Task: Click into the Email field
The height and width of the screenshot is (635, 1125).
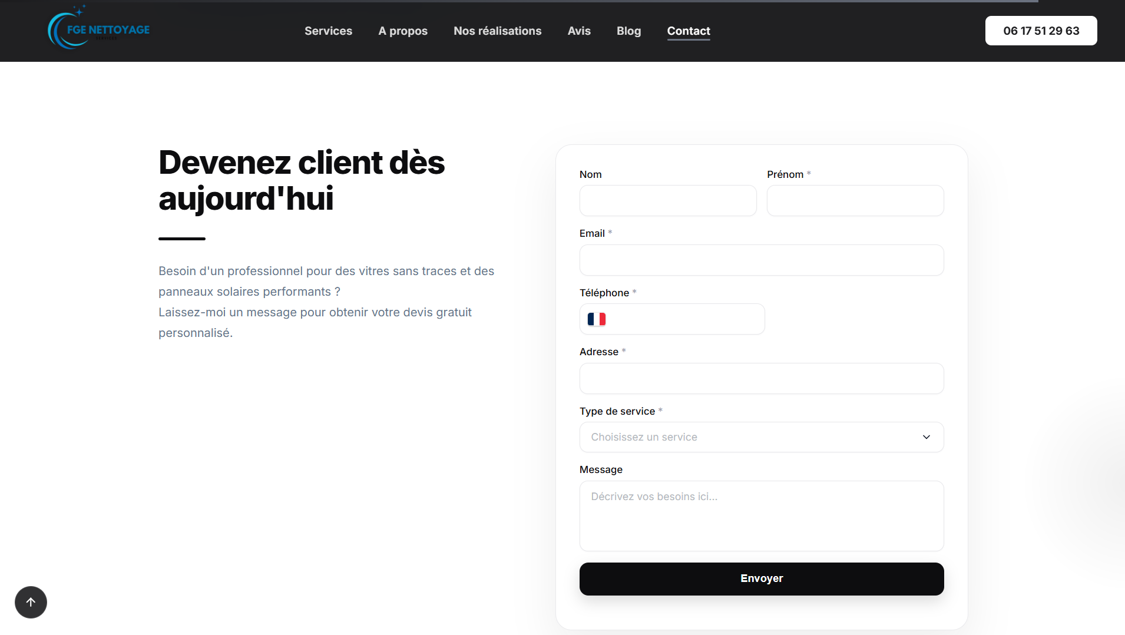Action: pos(762,260)
